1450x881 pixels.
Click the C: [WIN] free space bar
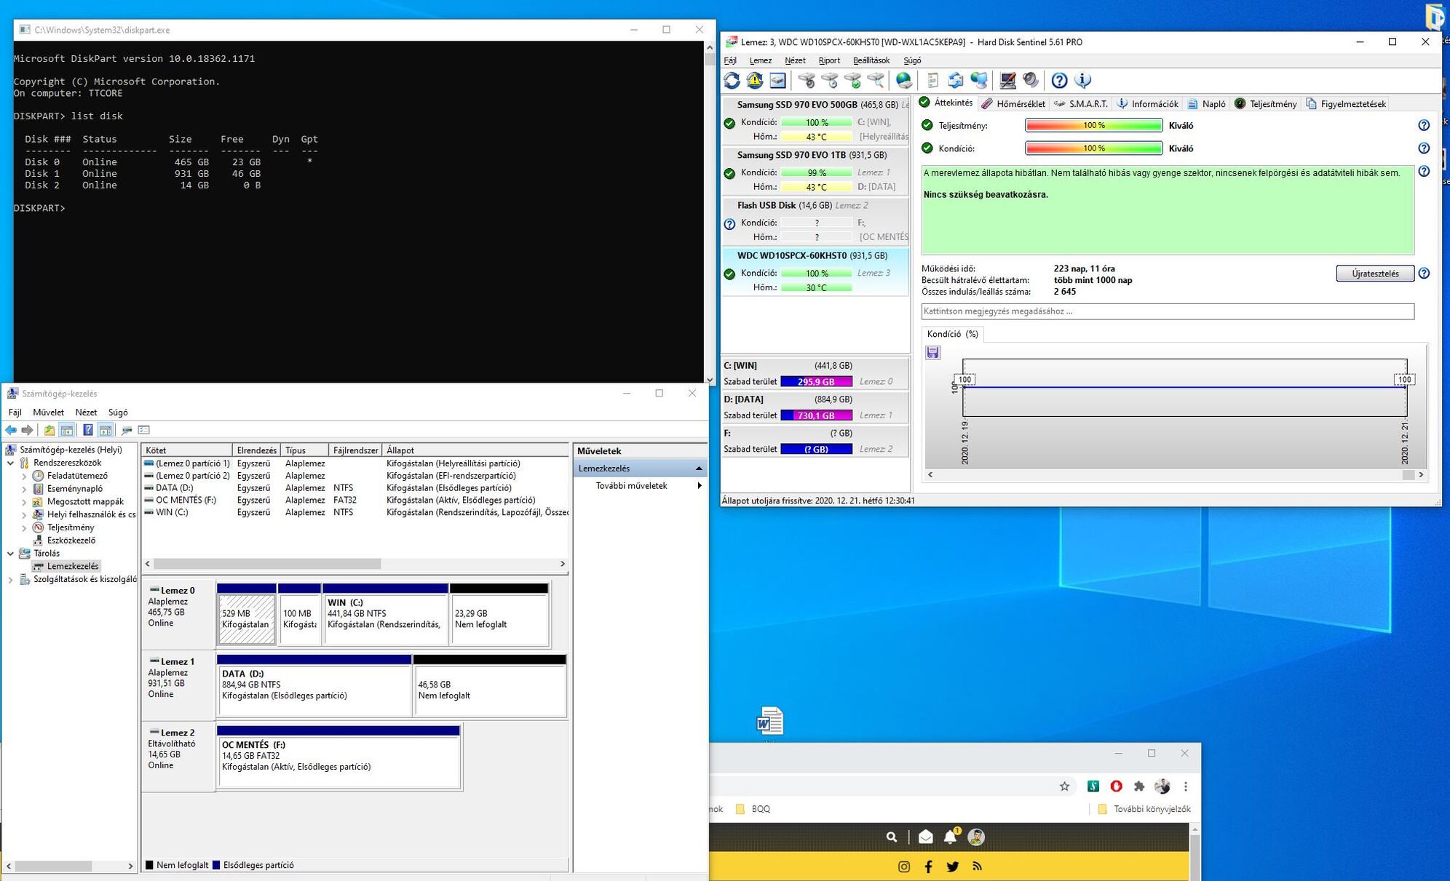click(x=816, y=382)
